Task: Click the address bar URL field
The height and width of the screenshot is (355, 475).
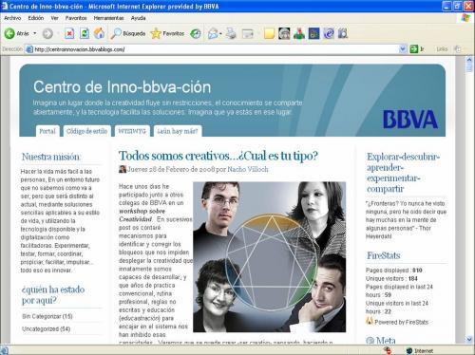Action: 216,49
